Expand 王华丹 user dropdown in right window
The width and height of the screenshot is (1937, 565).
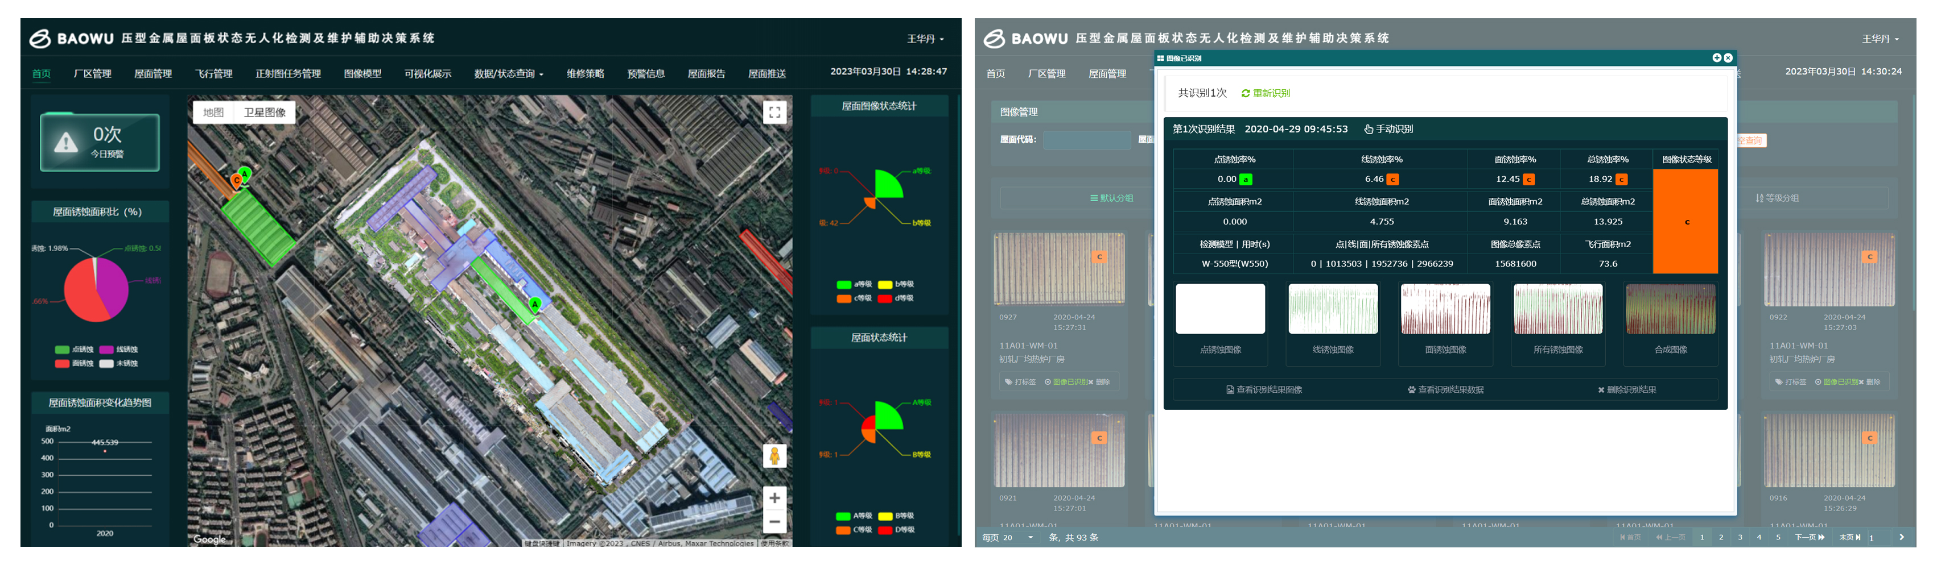[x=1880, y=38]
